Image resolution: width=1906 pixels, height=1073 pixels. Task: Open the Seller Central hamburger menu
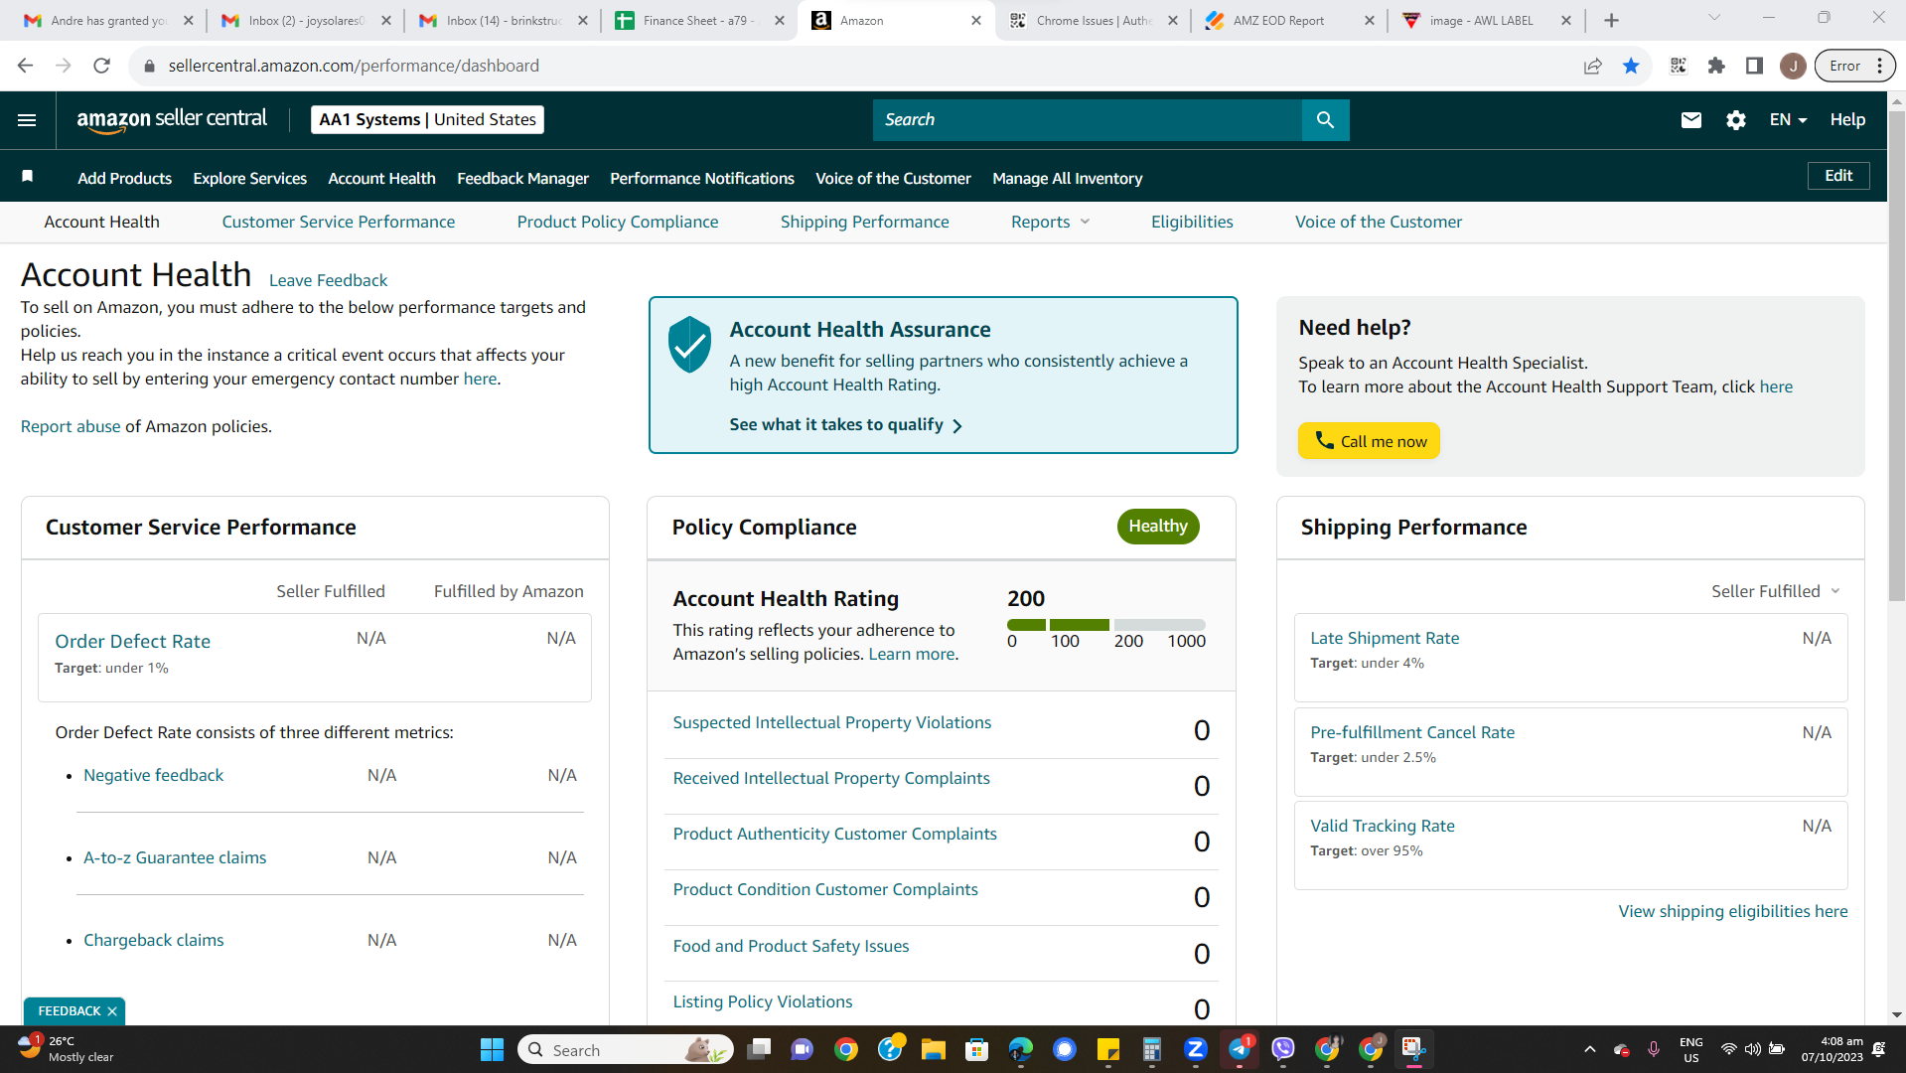point(27,120)
